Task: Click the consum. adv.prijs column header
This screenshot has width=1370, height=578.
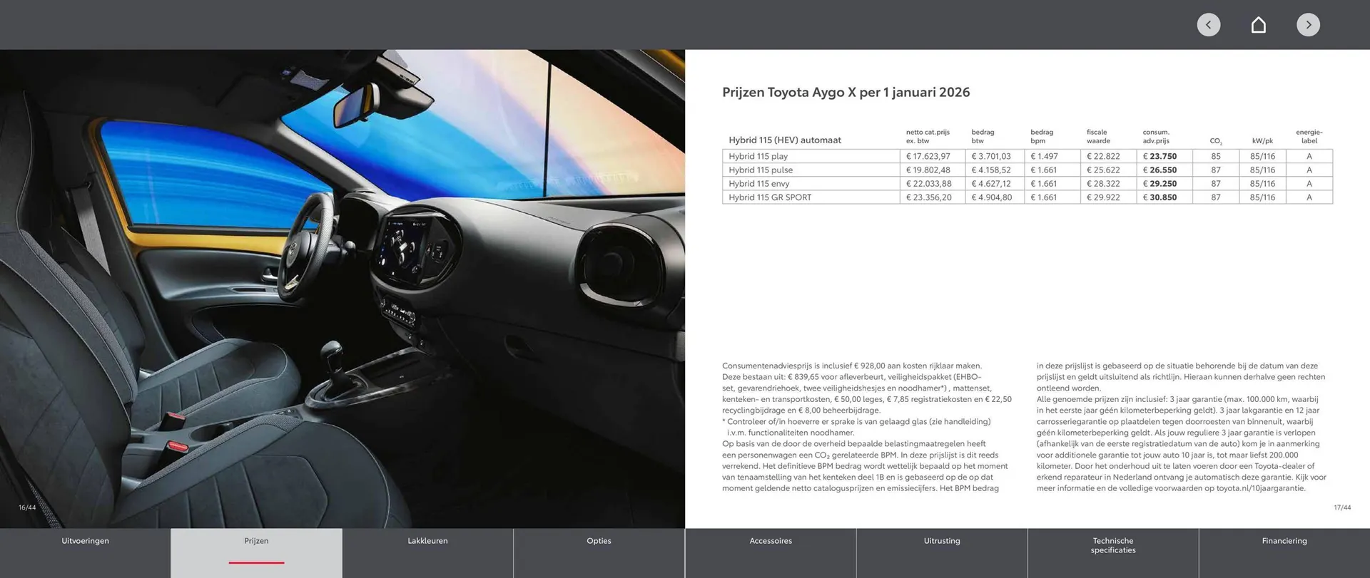Action: (1156, 136)
